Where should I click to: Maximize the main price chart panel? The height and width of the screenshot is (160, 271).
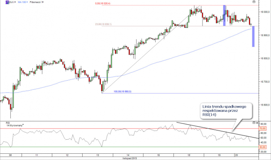[254, 2]
